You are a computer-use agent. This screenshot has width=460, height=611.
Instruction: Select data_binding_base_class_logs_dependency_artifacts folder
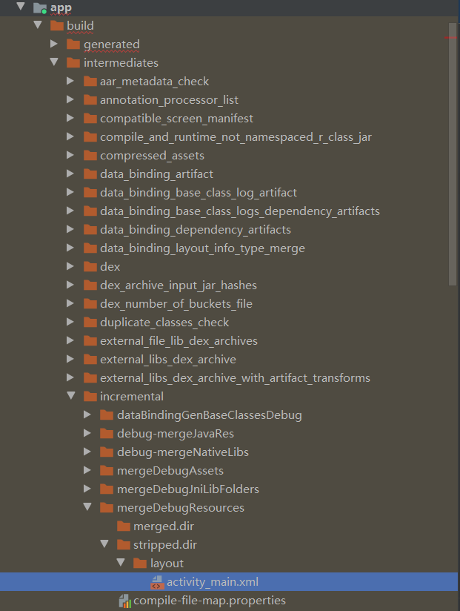click(x=240, y=211)
